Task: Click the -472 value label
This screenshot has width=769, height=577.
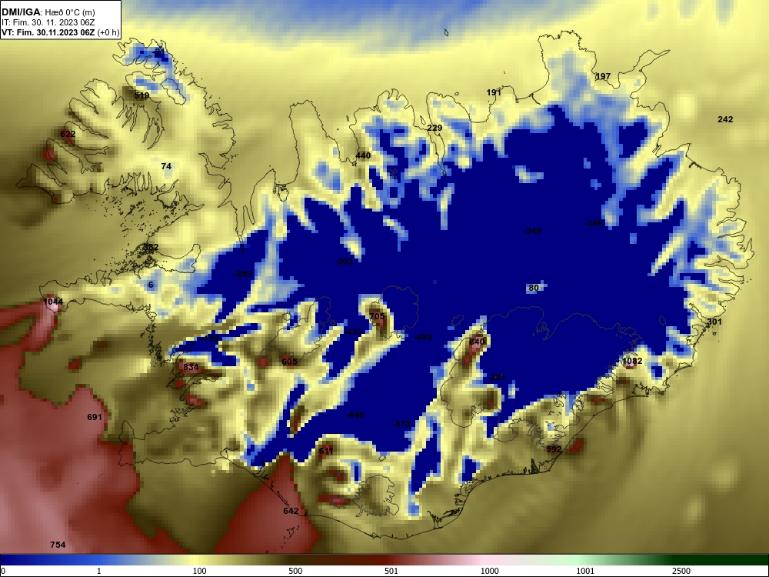Action: [x=401, y=423]
